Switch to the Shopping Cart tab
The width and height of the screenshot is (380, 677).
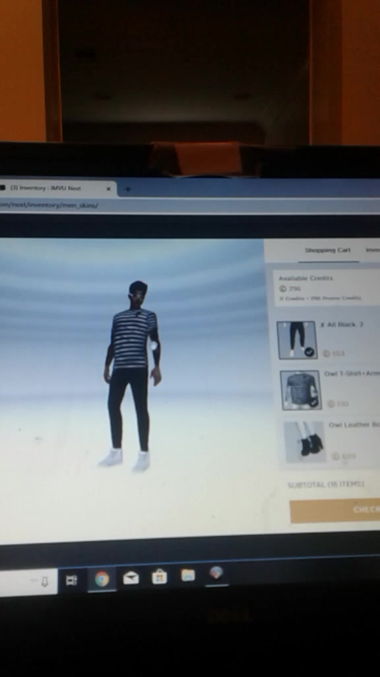pyautogui.click(x=328, y=250)
